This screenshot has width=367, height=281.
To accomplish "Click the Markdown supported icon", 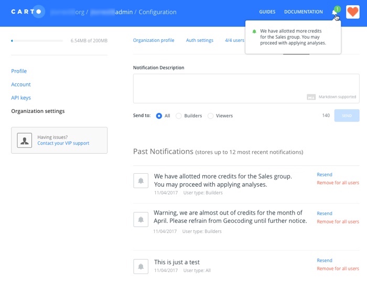I will 311,97.
